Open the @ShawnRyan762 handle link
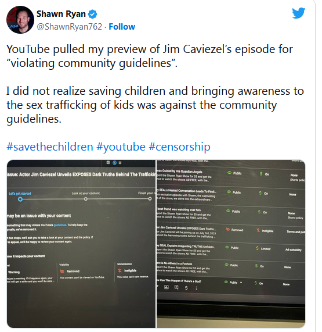 point(70,27)
